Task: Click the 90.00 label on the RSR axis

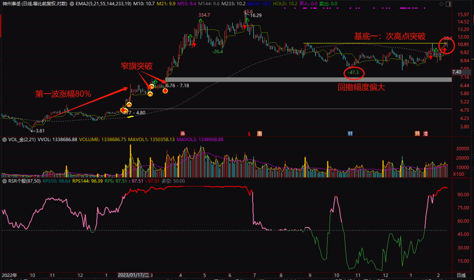Action: (463, 195)
